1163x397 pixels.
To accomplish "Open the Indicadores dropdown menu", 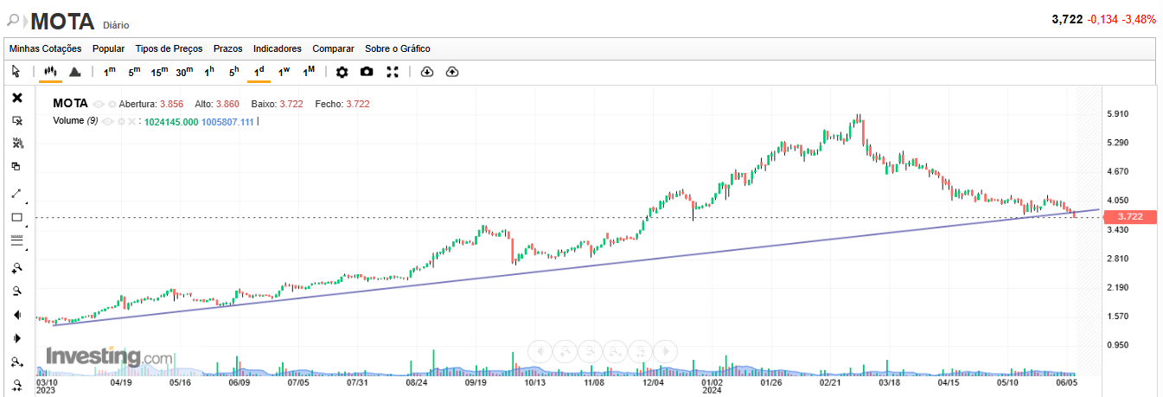I will coord(278,48).
